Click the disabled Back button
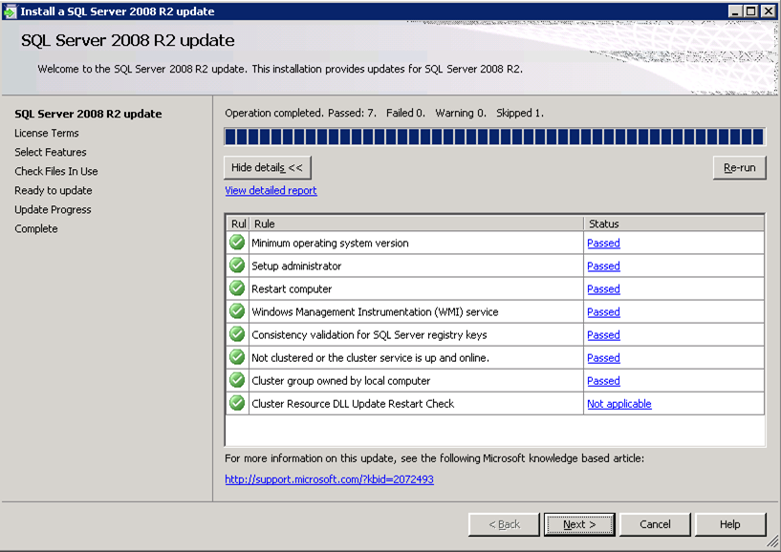This screenshot has width=781, height=552. click(x=504, y=524)
